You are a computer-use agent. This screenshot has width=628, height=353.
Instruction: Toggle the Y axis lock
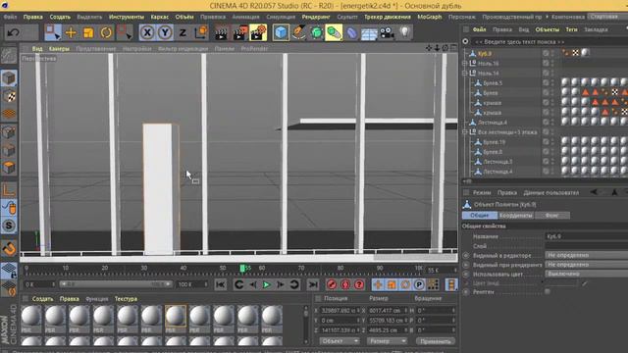click(x=165, y=32)
